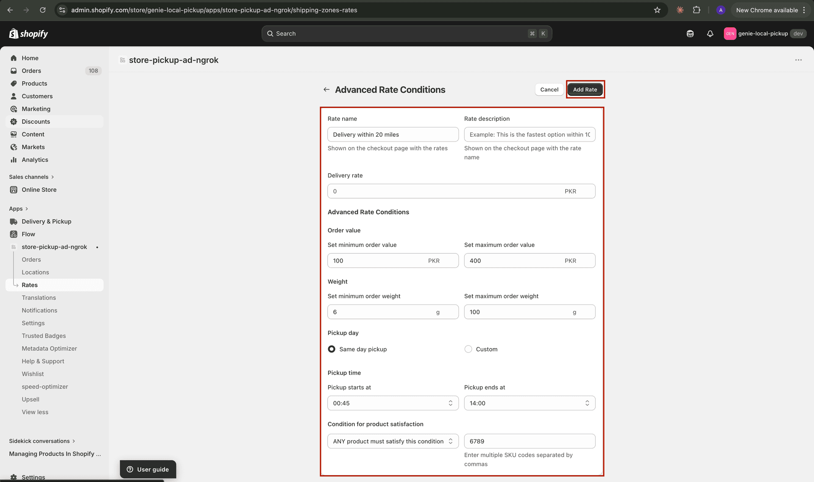
Task: Edit the minimum order weight field
Action: click(393, 312)
